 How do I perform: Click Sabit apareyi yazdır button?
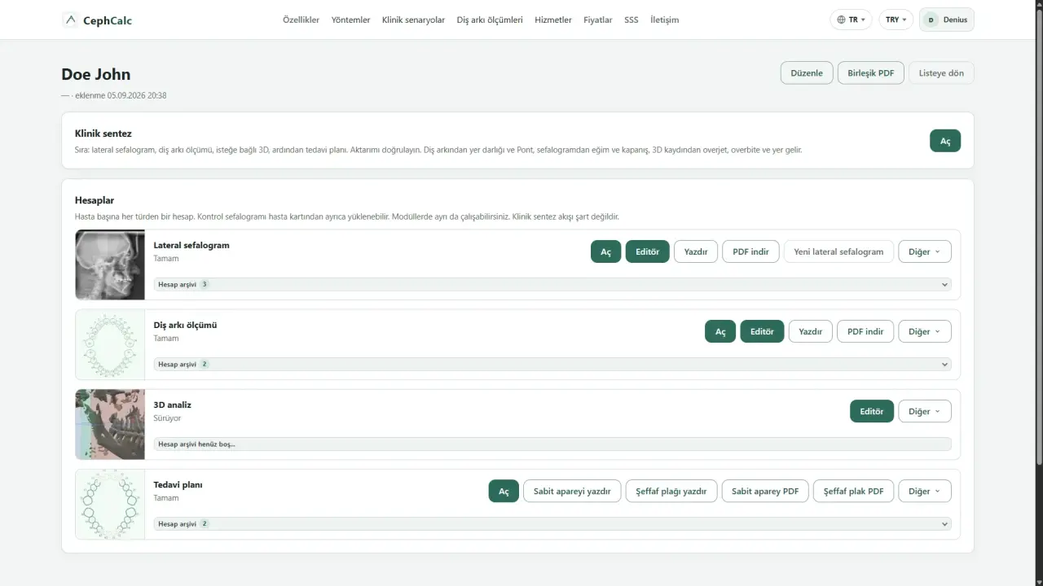[x=572, y=491]
